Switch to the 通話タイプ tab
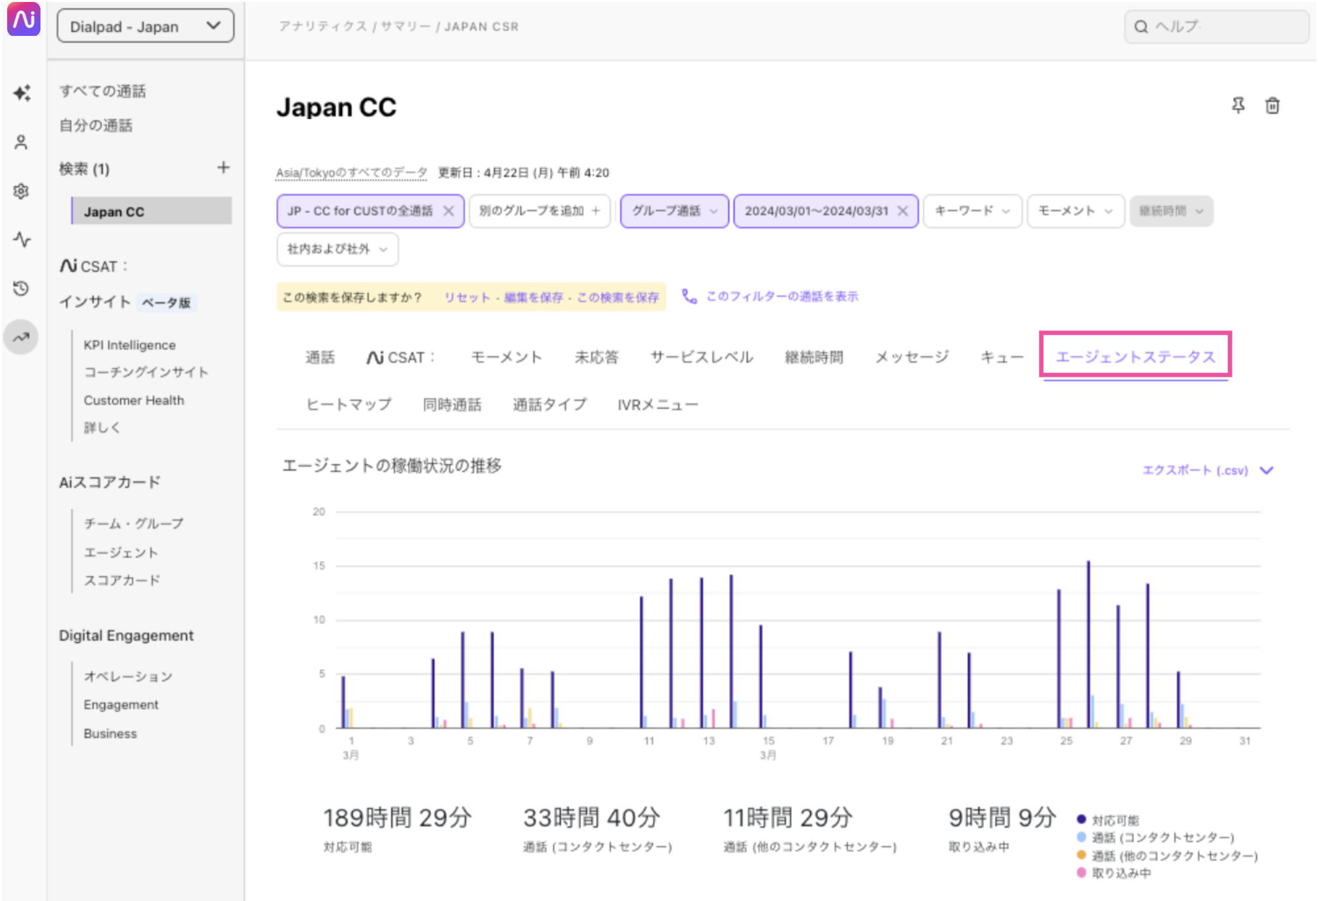 (x=550, y=404)
